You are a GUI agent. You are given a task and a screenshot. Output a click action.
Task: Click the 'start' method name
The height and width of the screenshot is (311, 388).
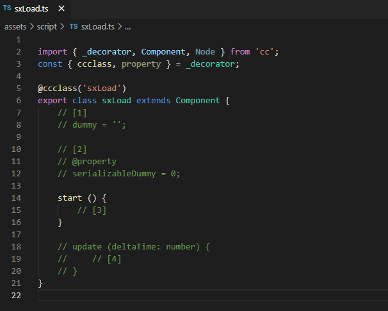tap(70, 198)
